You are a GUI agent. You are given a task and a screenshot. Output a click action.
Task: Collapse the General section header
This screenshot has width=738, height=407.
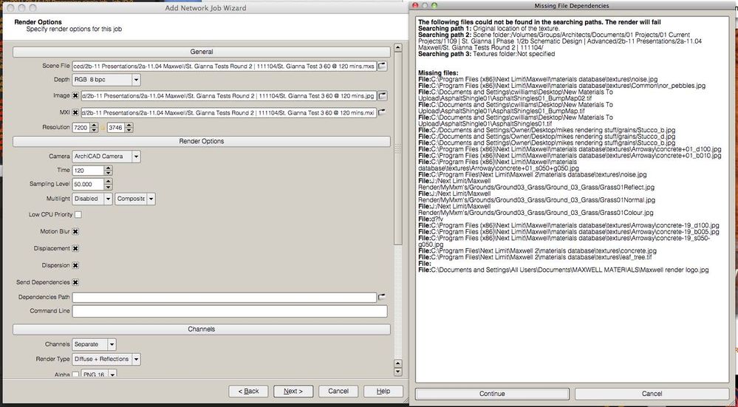pyautogui.click(x=202, y=52)
